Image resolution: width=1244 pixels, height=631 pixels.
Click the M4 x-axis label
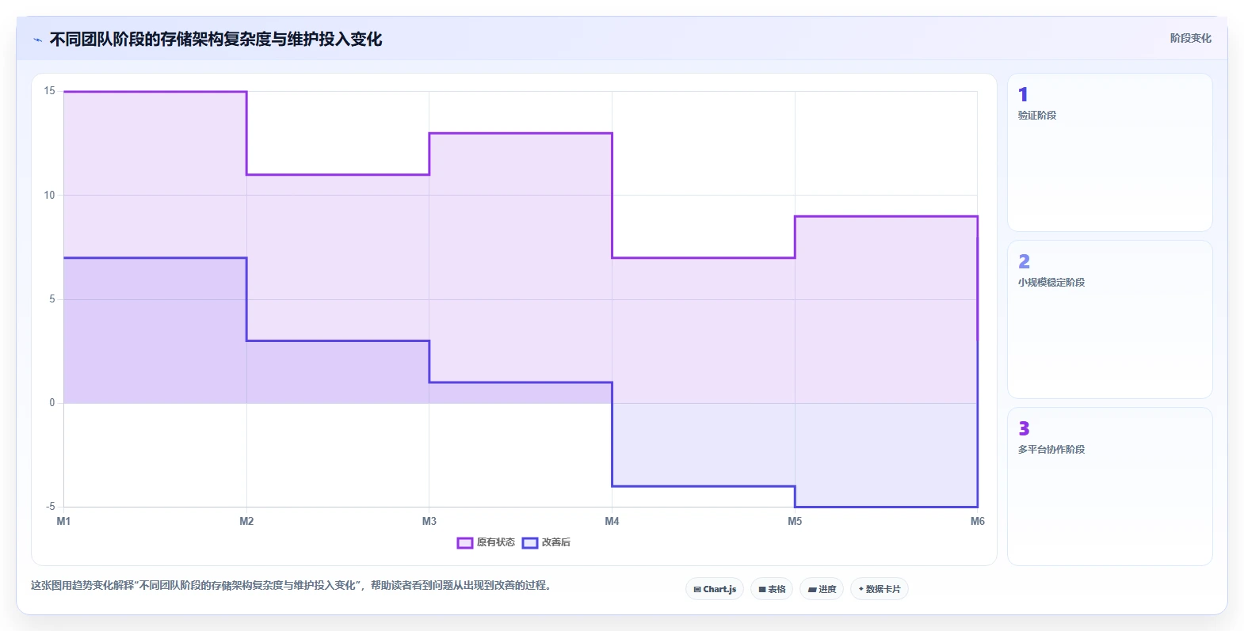pyautogui.click(x=612, y=521)
